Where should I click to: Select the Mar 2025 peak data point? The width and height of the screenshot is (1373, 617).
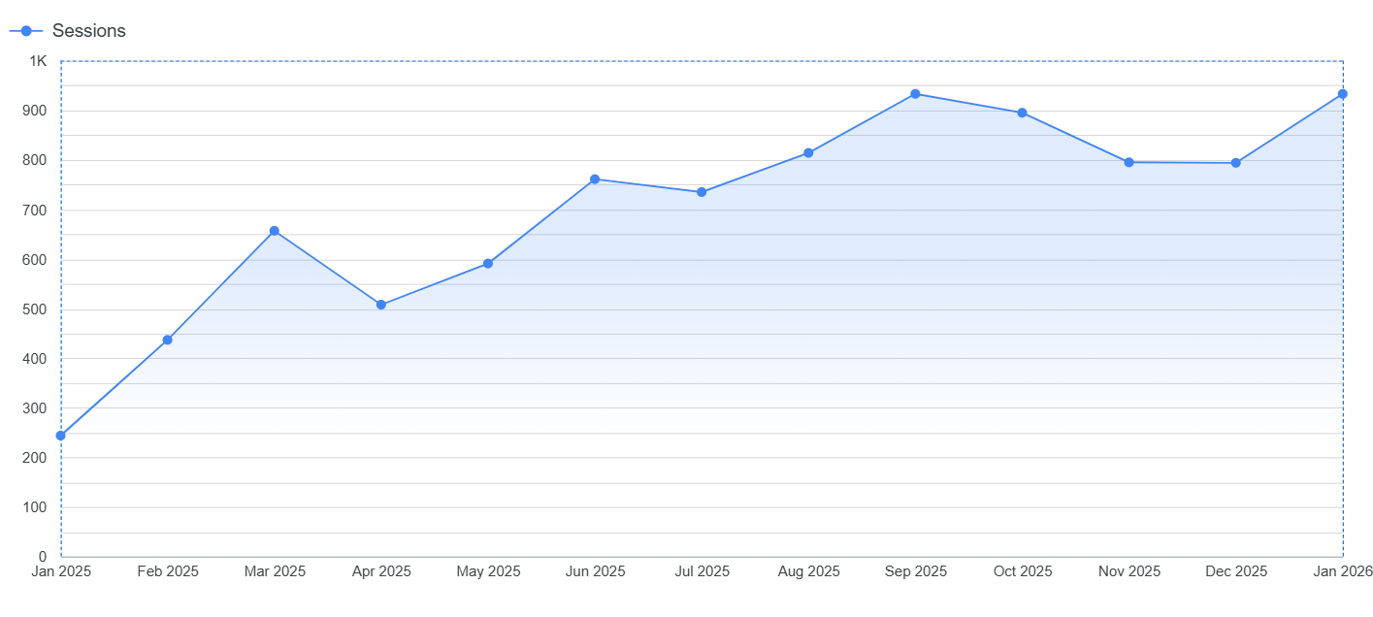tap(275, 231)
